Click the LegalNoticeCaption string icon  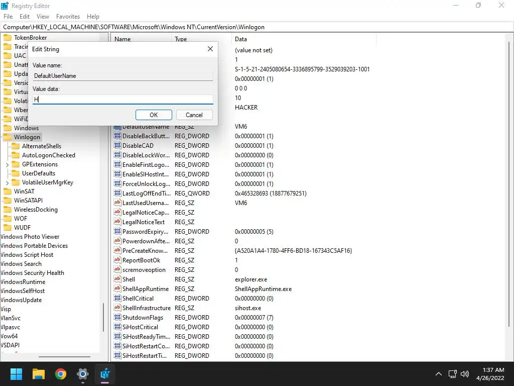pos(117,212)
